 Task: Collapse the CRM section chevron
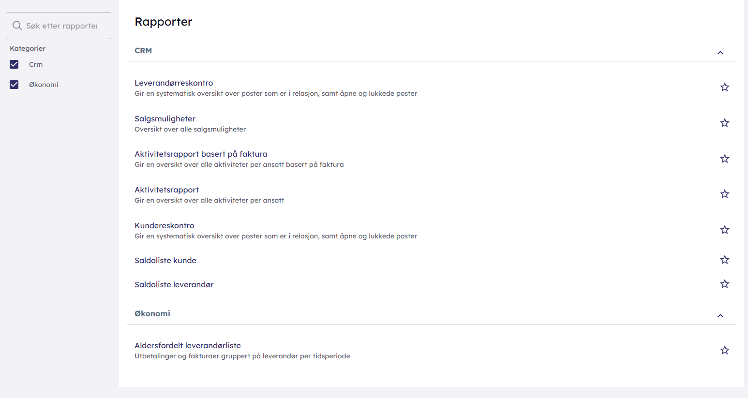(x=720, y=52)
